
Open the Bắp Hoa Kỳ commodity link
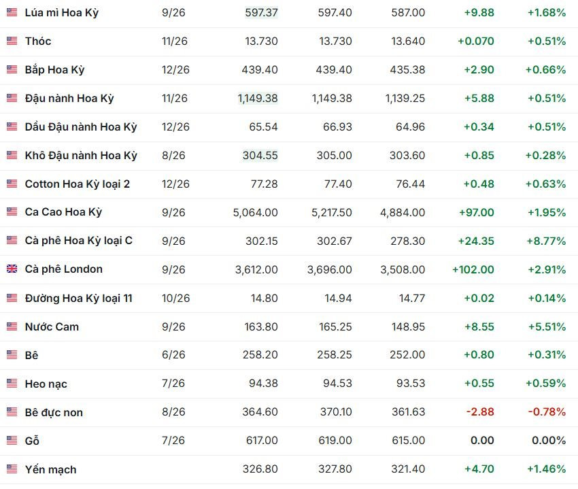tap(54, 69)
